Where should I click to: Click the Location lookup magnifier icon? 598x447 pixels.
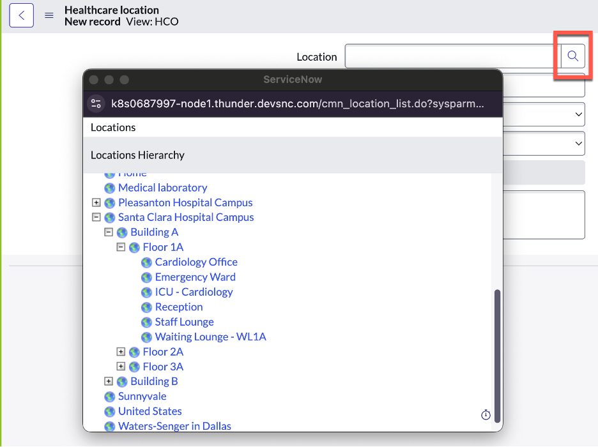click(573, 56)
